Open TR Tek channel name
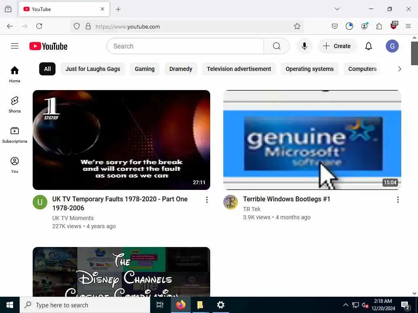Image resolution: width=418 pixels, height=313 pixels. (251, 209)
